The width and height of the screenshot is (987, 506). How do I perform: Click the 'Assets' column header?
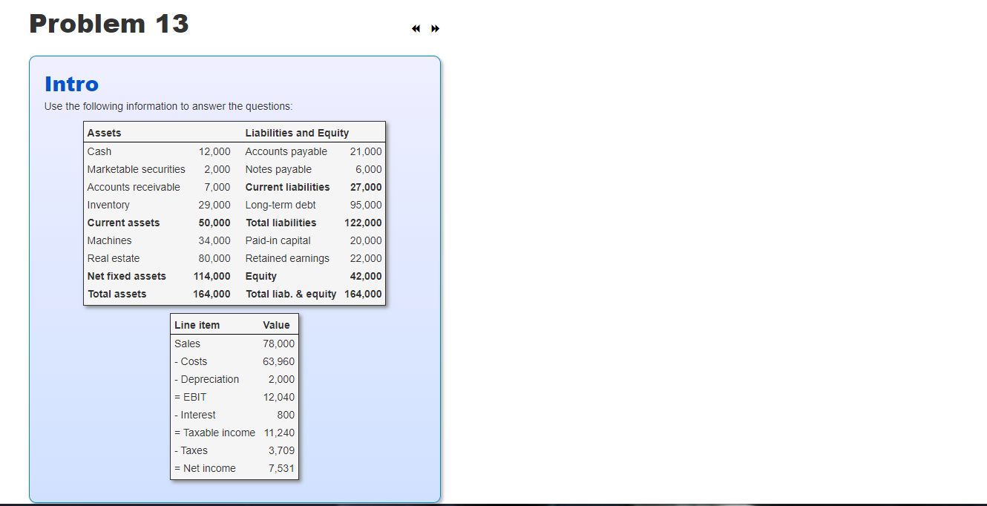[x=105, y=133]
